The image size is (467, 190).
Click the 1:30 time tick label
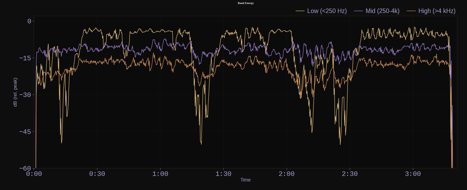[223, 174]
